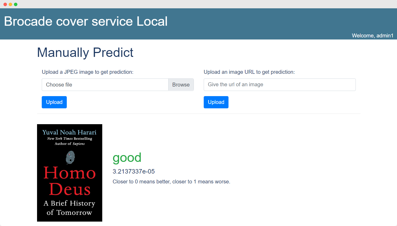This screenshot has width=397, height=226.
Task: Click the fingerprint icon on the book cover
Action: [70, 157]
